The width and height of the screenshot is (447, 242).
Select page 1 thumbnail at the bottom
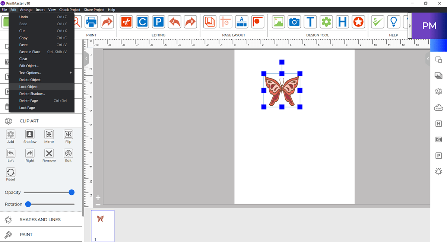pyautogui.click(x=102, y=225)
